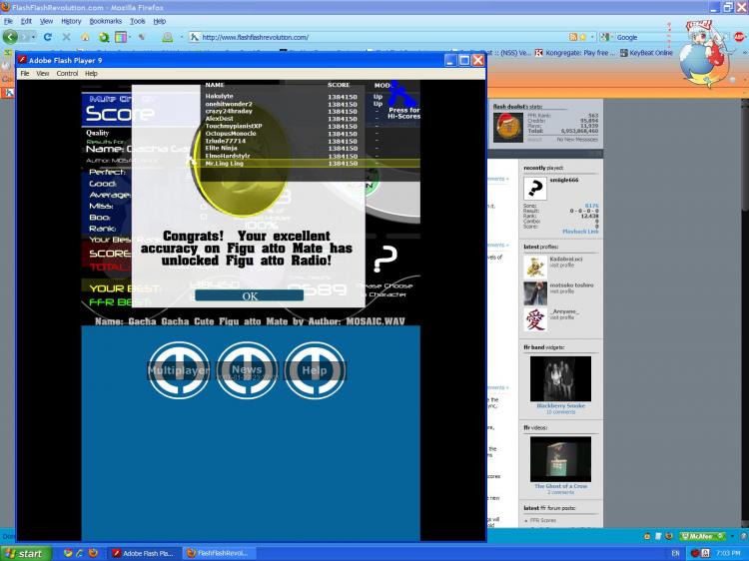Open Firefox's Home page icon
The image size is (749, 561).
[85, 37]
